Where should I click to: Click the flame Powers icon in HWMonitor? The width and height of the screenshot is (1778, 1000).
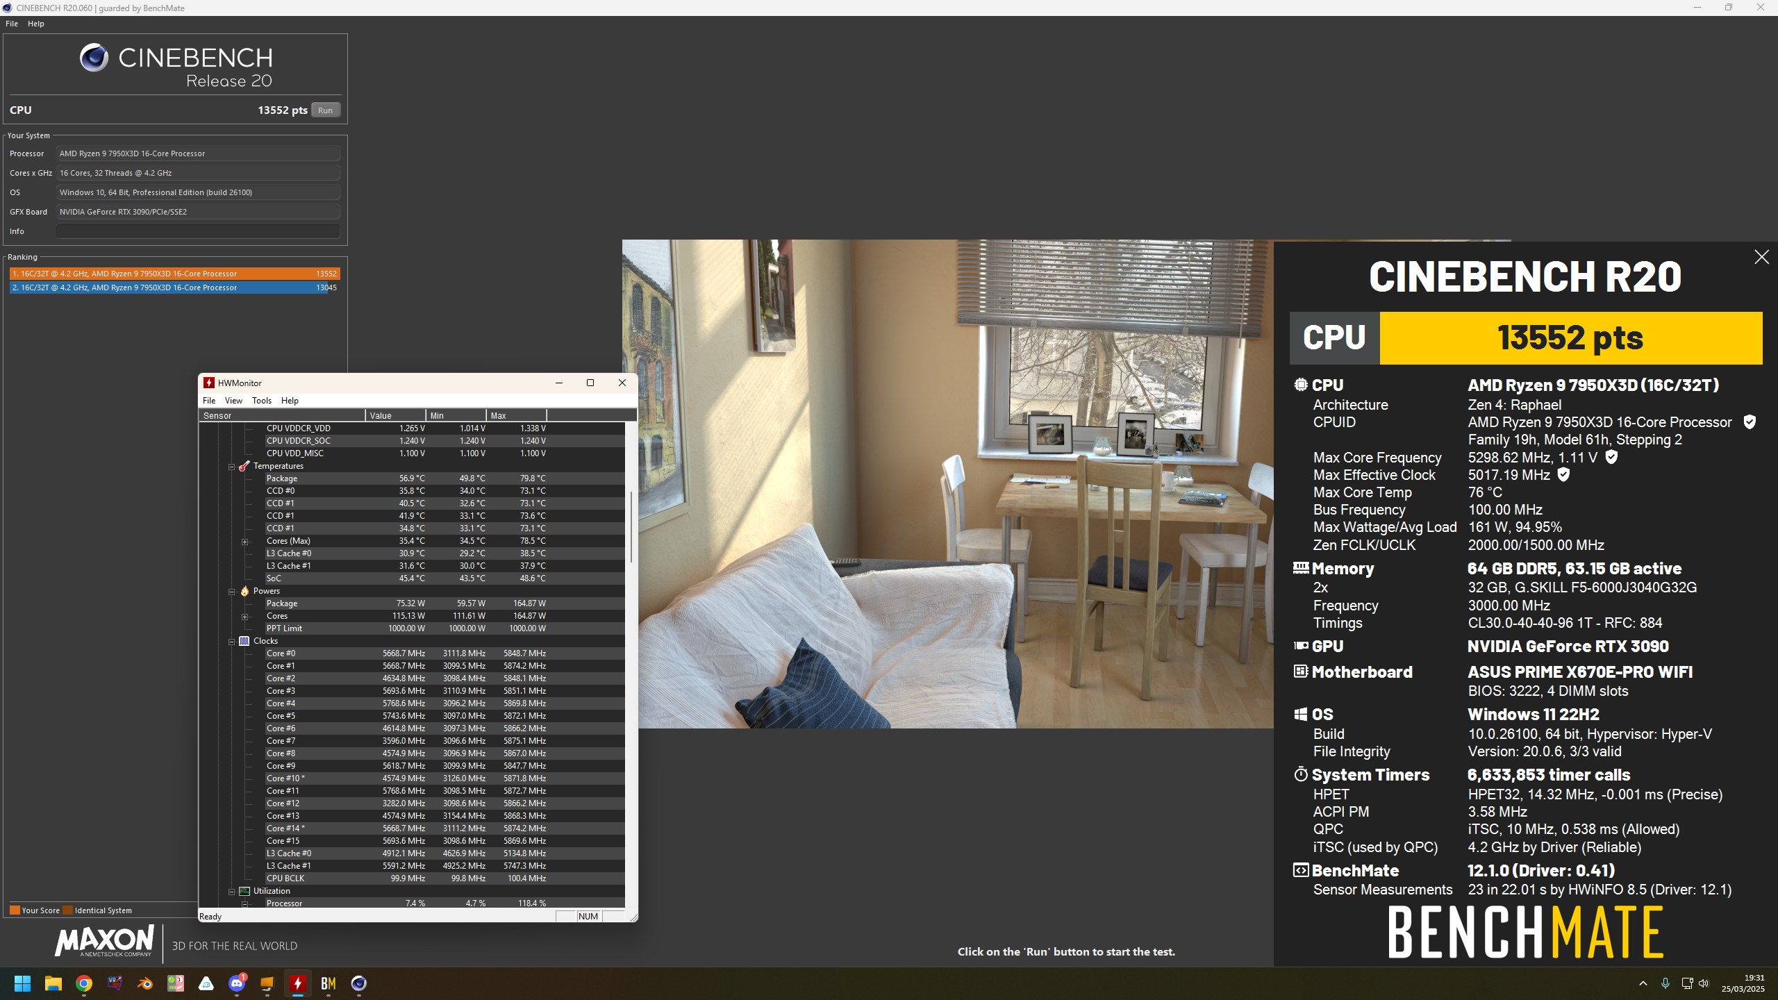click(244, 591)
